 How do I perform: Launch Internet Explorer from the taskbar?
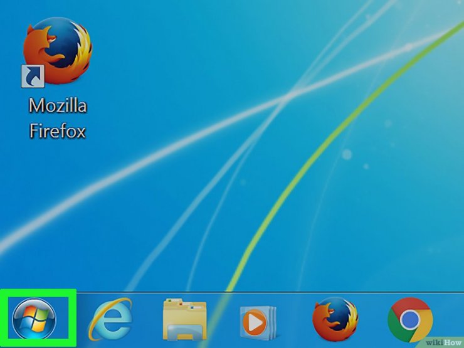point(110,319)
